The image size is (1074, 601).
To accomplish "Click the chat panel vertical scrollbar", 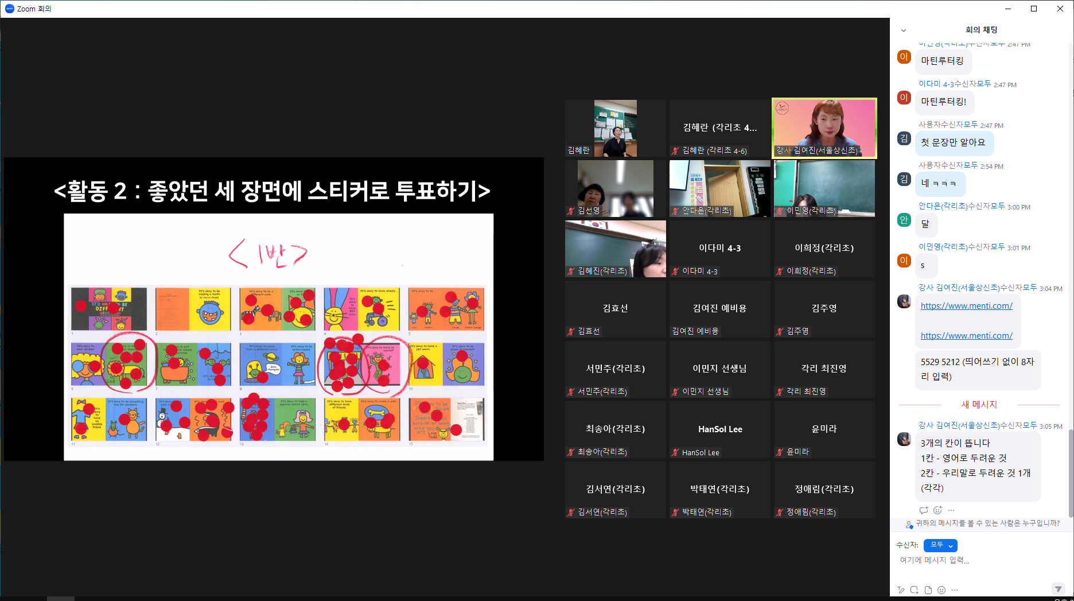I will (x=1071, y=473).
